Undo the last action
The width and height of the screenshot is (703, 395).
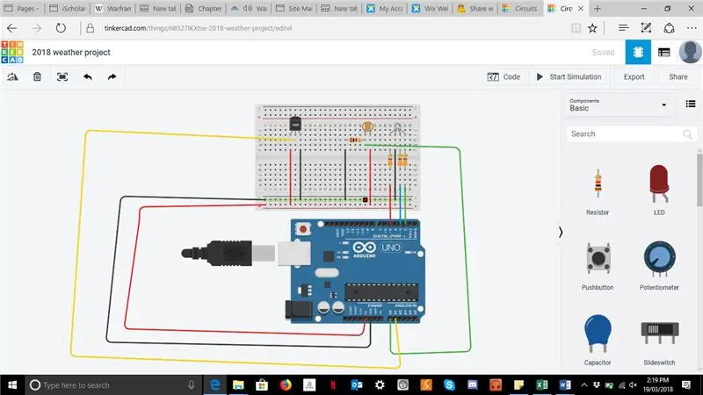point(87,77)
